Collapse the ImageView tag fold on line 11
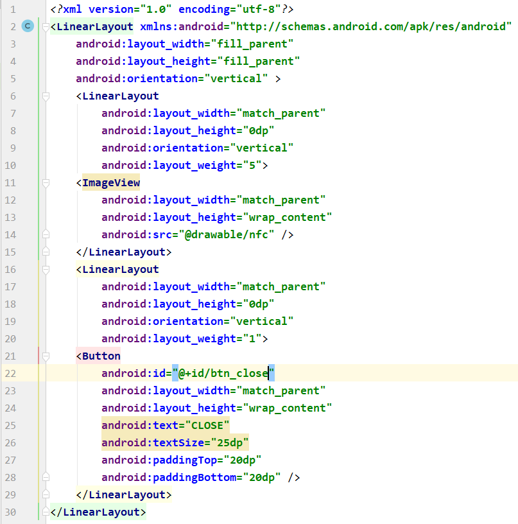 coord(45,182)
